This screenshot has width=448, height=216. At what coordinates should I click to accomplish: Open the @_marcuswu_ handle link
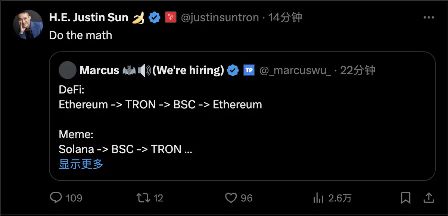tap(295, 70)
